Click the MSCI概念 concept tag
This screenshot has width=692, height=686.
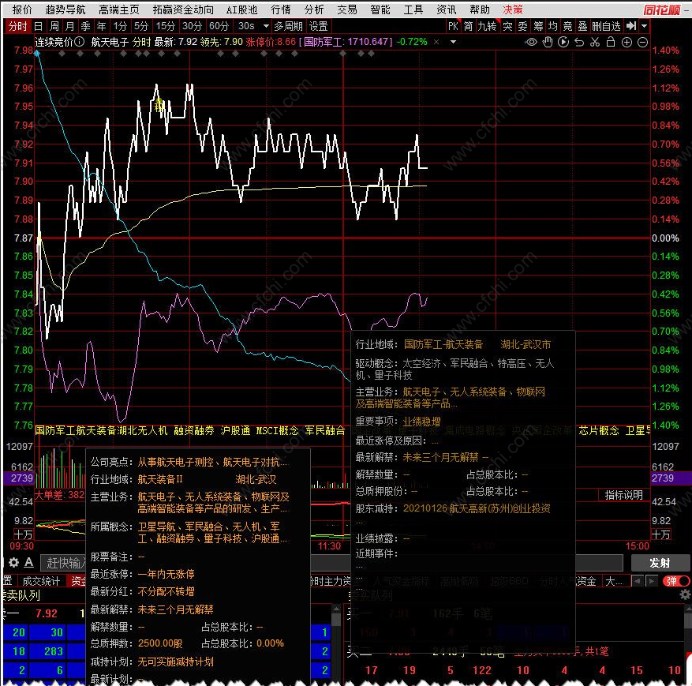click(x=277, y=430)
